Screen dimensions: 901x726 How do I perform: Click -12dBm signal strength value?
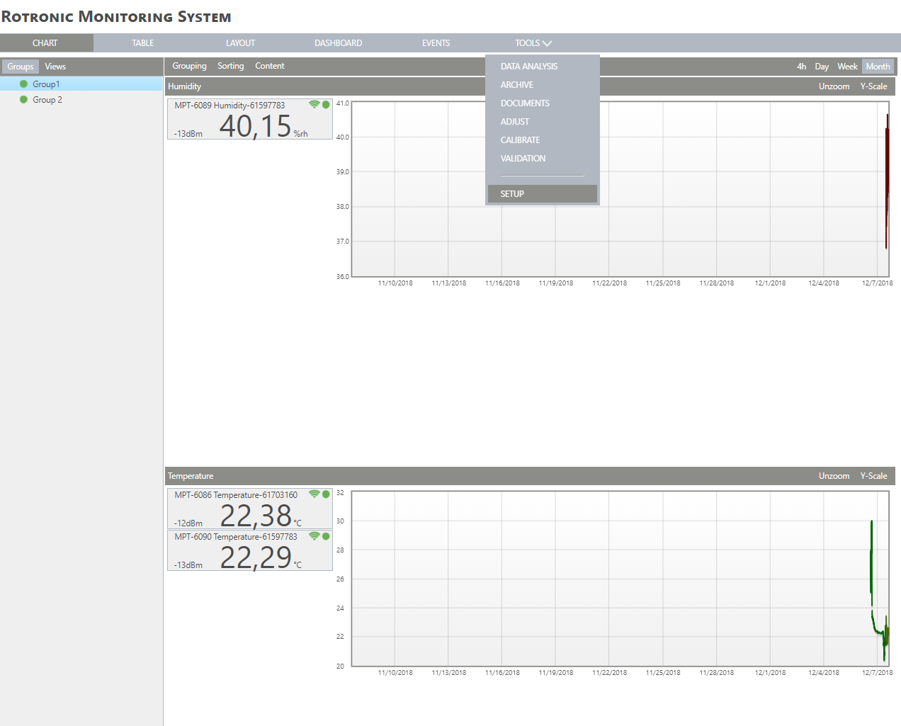click(188, 523)
